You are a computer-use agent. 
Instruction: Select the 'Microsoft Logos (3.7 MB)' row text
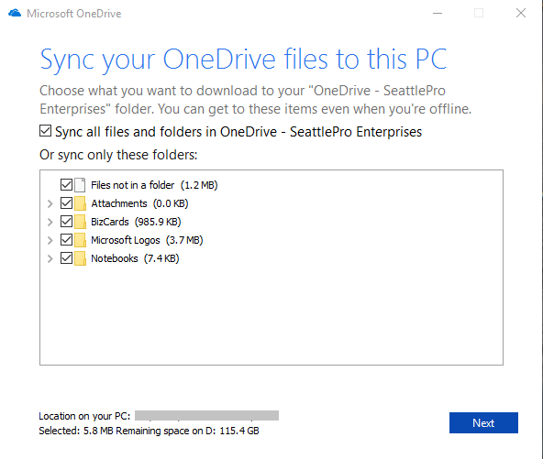tap(147, 240)
